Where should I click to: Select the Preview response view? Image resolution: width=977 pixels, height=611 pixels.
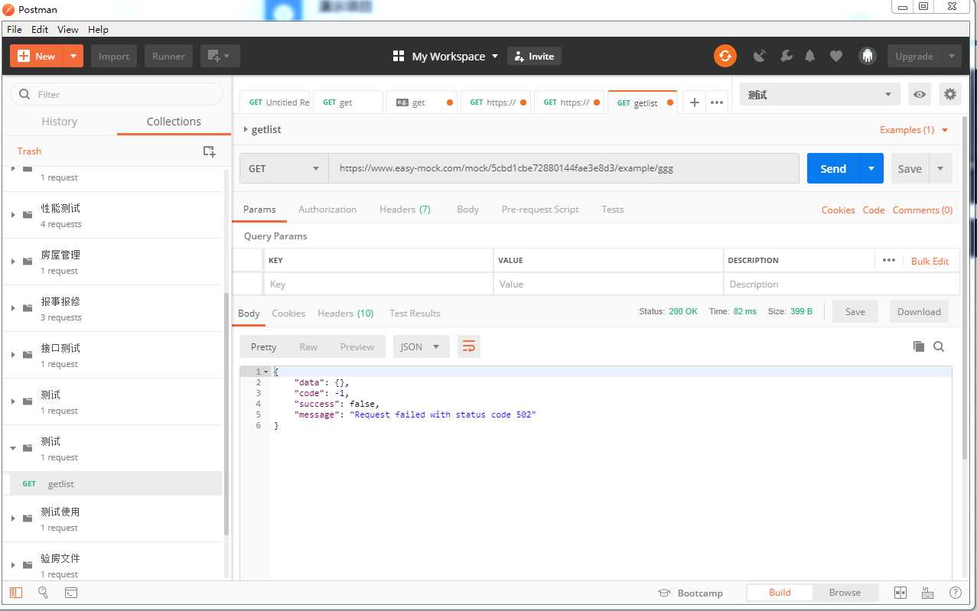coord(357,346)
